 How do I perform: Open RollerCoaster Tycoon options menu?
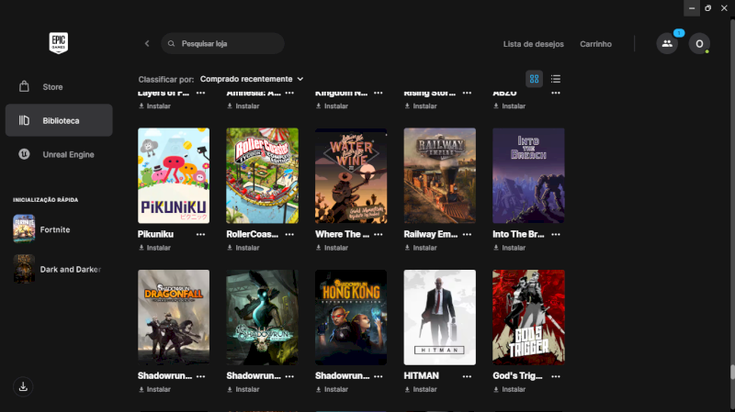point(289,235)
